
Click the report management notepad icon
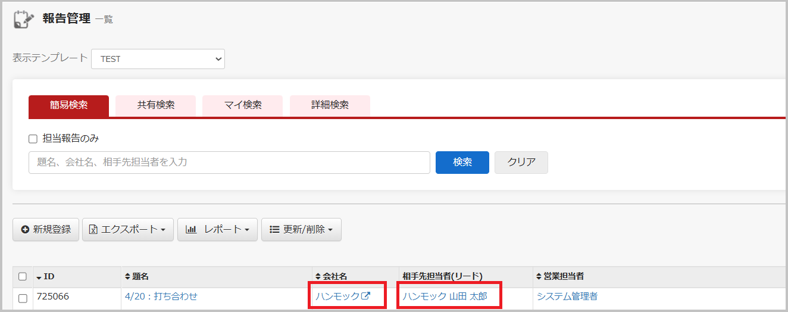point(24,19)
